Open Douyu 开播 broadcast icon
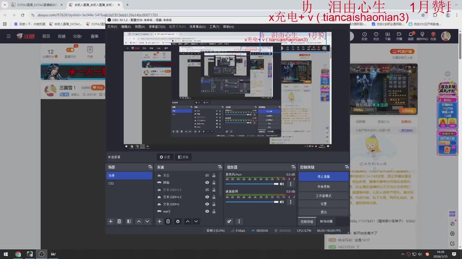462x259 pixels. [399, 36]
